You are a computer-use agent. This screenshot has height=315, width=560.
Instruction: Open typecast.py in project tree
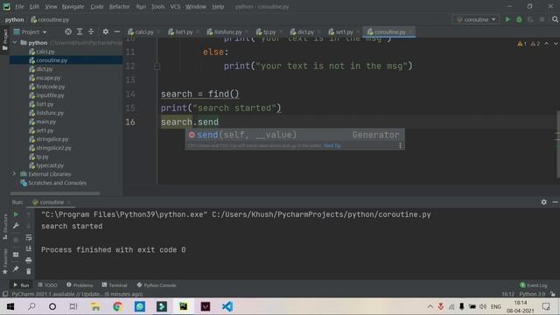50,165
